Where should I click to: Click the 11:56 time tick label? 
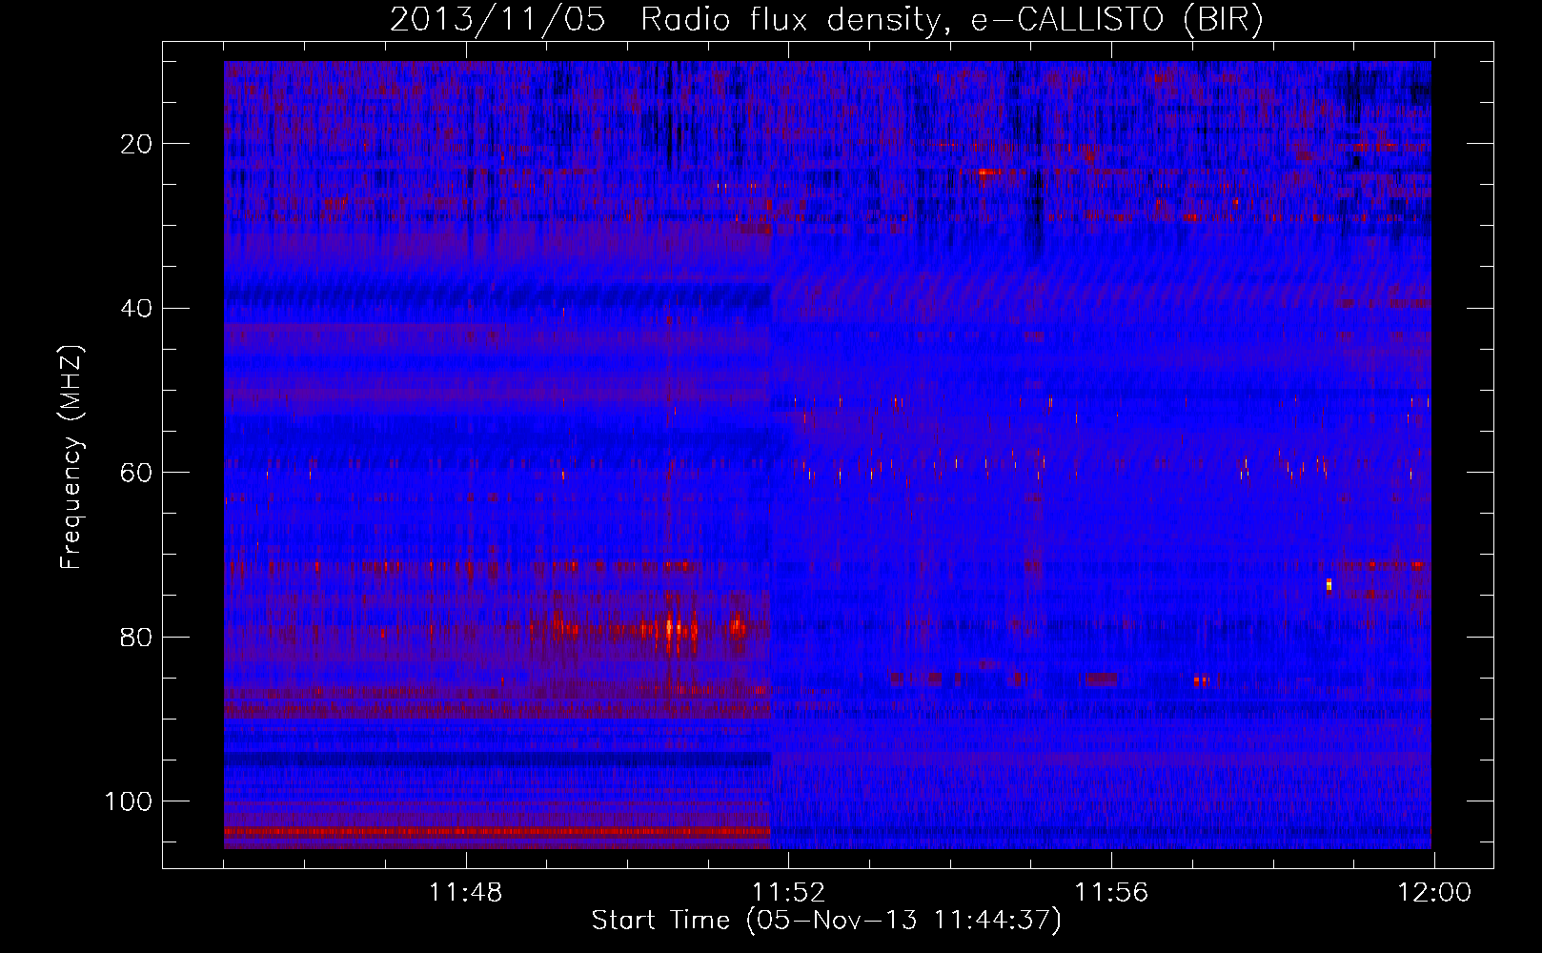[1111, 893]
